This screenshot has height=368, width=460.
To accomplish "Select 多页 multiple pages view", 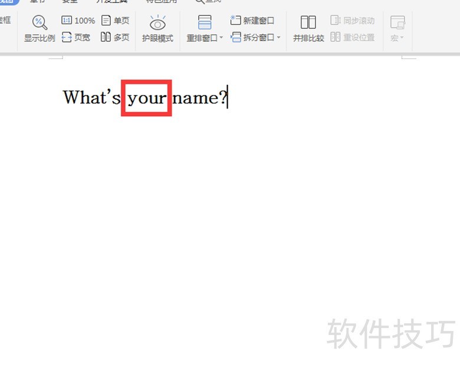I will [115, 37].
